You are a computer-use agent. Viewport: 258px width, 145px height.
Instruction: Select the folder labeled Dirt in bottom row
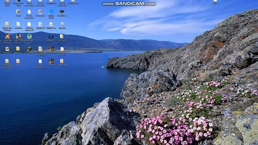7,61
